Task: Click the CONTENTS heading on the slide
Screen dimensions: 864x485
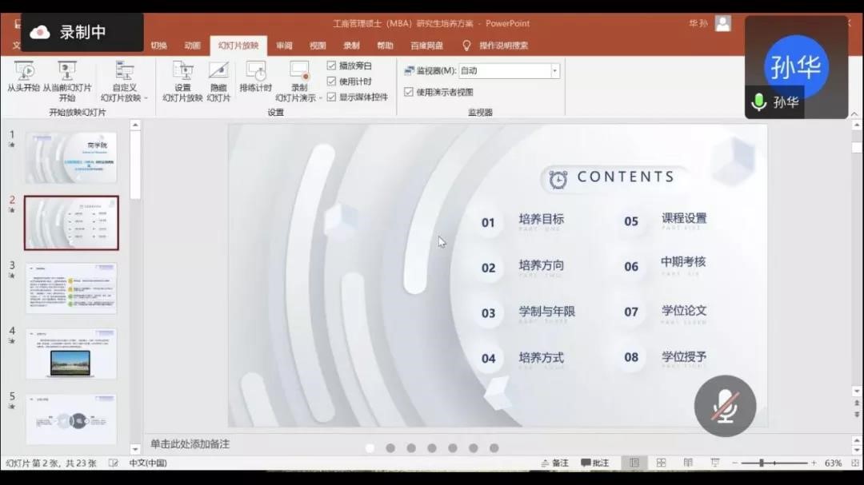Action: [x=626, y=177]
